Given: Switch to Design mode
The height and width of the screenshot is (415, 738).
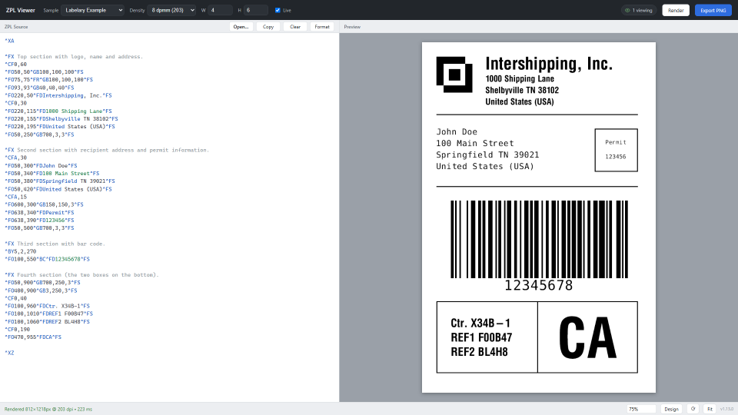Looking at the screenshot, I should pos(672,409).
